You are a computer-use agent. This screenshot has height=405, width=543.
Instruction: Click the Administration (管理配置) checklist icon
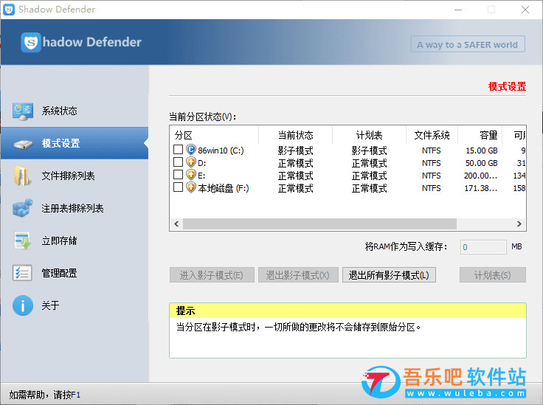[22, 273]
